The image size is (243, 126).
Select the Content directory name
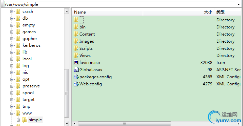tap(87, 34)
